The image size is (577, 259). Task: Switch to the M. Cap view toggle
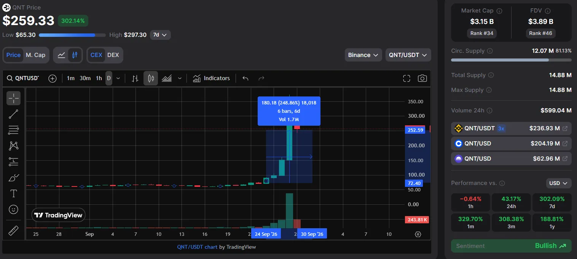click(x=35, y=55)
